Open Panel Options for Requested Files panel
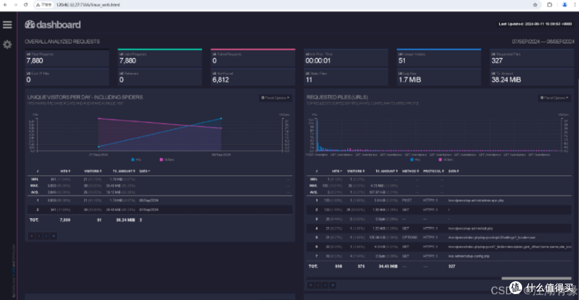579x300 pixels. tap(555, 98)
